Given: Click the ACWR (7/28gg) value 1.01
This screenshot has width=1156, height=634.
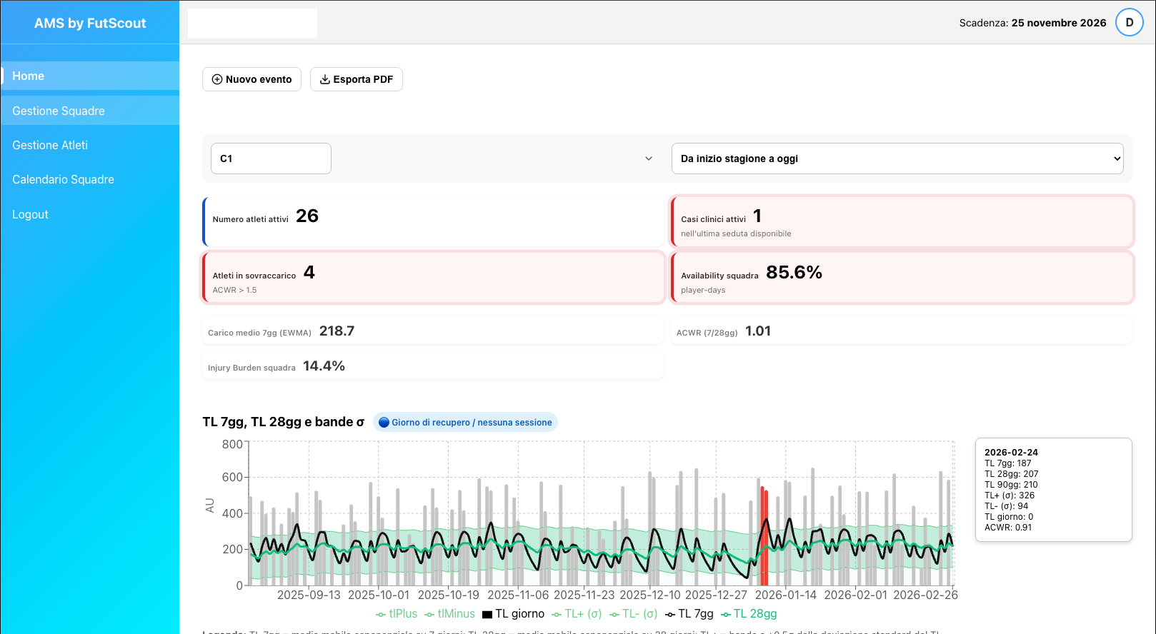Looking at the screenshot, I should 758,331.
